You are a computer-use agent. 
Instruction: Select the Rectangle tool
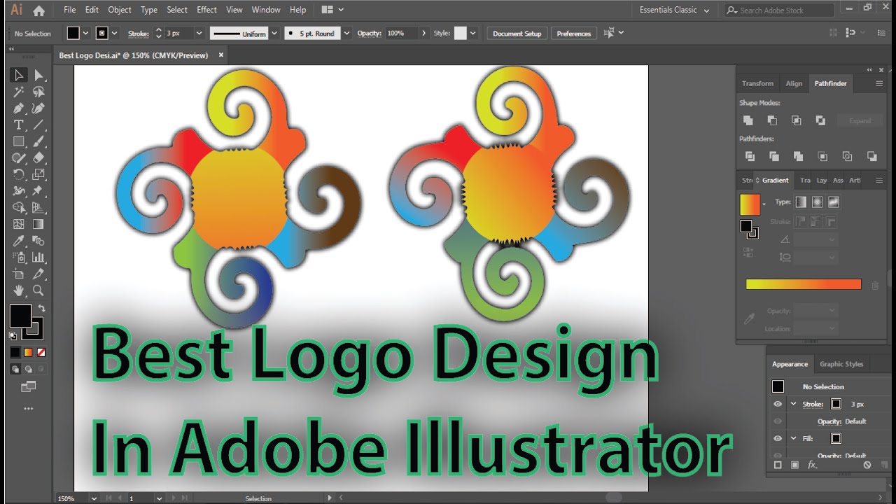coord(19,141)
